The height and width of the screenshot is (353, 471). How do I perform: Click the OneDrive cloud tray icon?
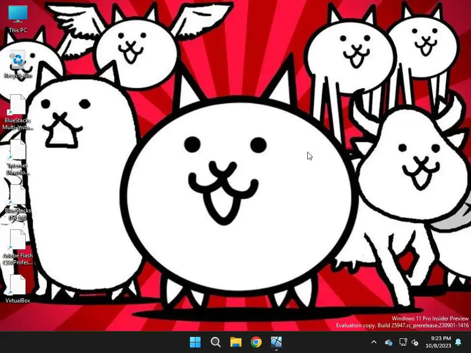(x=388, y=342)
